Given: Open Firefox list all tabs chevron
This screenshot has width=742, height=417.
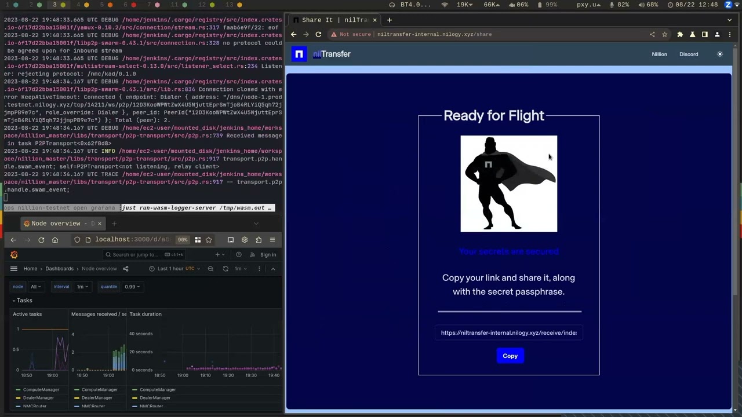Looking at the screenshot, I should pos(256,224).
